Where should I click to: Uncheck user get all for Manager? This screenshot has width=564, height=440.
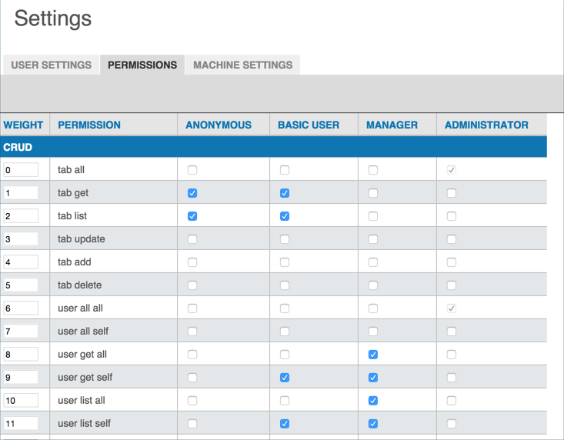[373, 355]
